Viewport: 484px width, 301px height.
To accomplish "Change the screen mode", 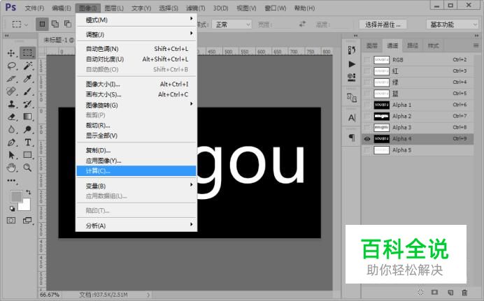I will pyautogui.click(x=27, y=220).
